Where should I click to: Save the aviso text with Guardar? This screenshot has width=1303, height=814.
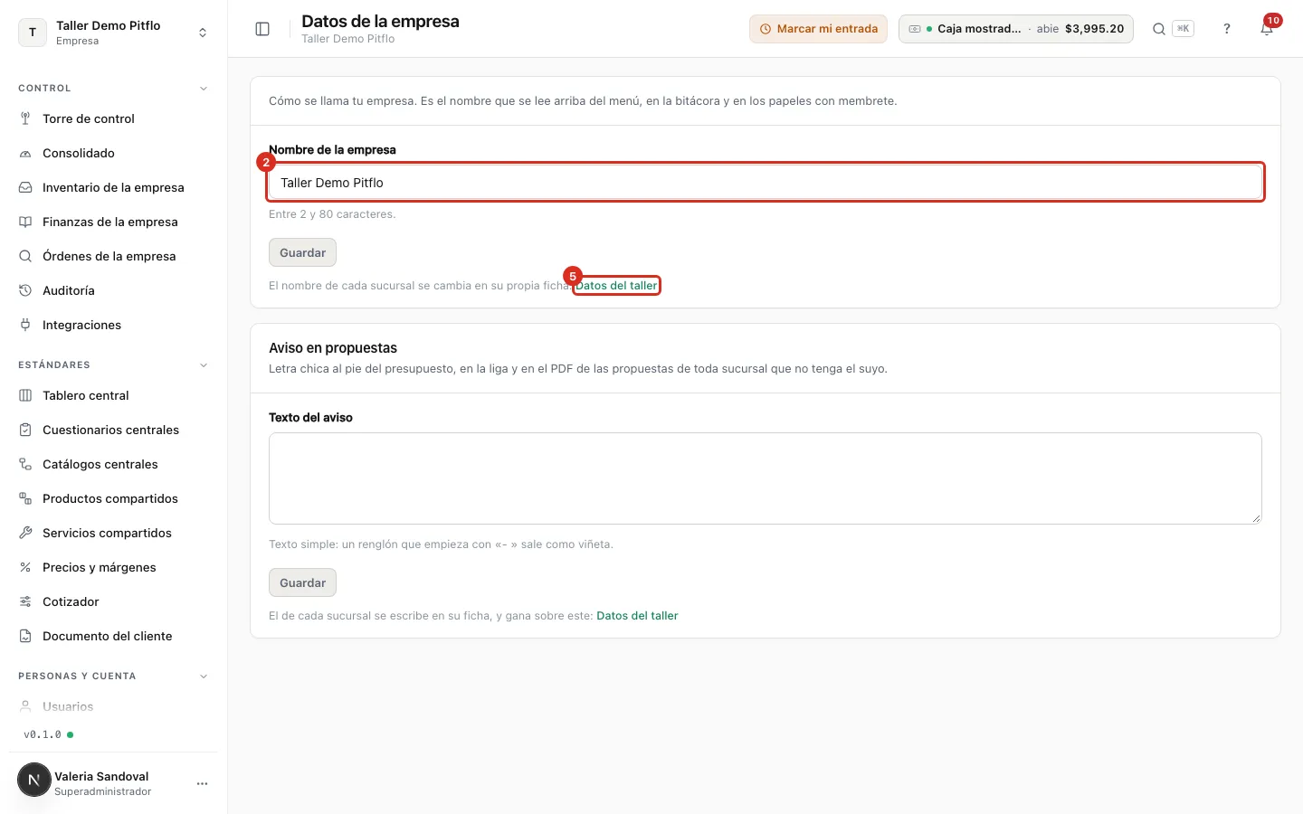coord(302,582)
